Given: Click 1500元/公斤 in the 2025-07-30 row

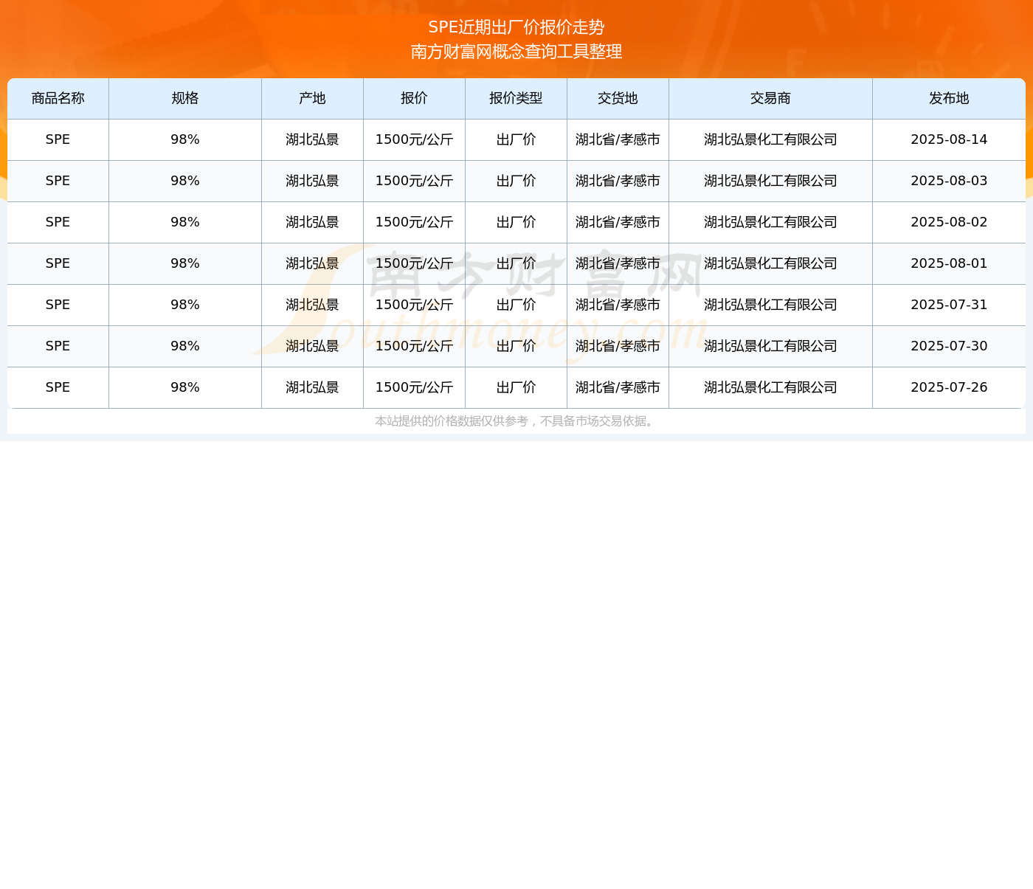Looking at the screenshot, I should click(414, 346).
